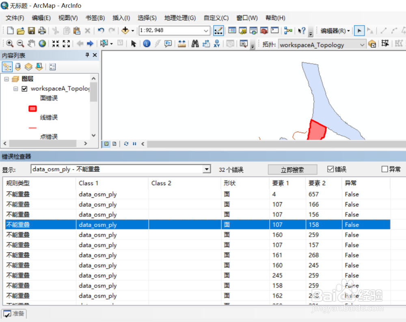Open the 编辑器(R) dropdown menu

335,31
